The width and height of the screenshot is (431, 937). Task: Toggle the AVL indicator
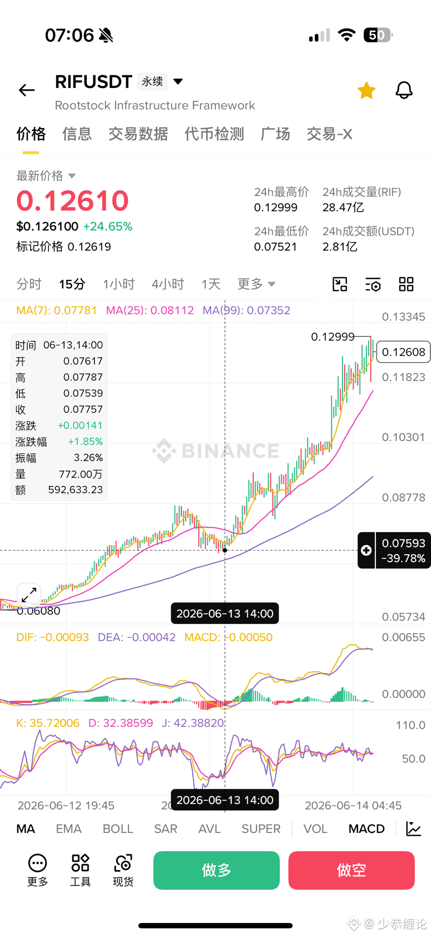(x=209, y=829)
